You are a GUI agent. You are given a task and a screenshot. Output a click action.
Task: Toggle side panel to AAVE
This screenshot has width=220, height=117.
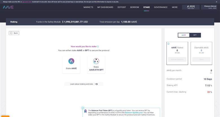[x=184, y=35]
